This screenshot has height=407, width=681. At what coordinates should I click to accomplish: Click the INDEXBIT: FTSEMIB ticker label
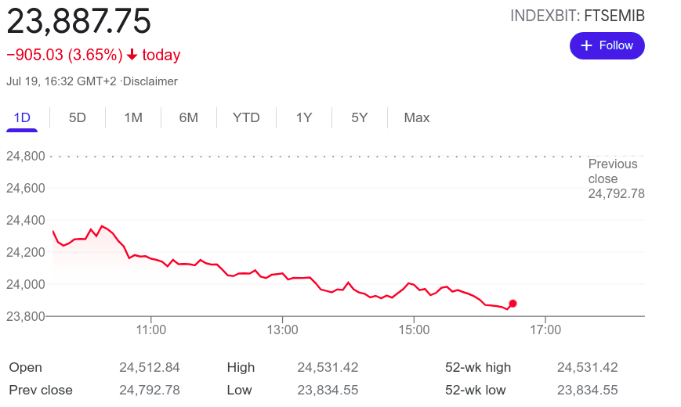click(578, 16)
